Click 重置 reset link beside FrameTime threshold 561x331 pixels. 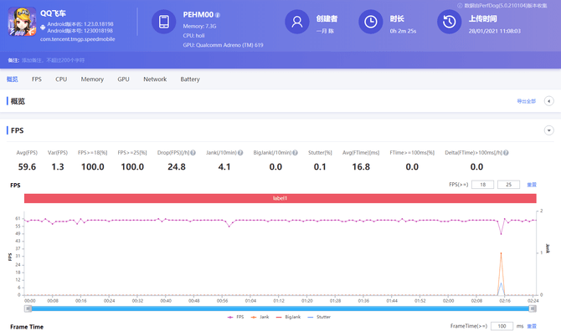pyautogui.click(x=532, y=326)
